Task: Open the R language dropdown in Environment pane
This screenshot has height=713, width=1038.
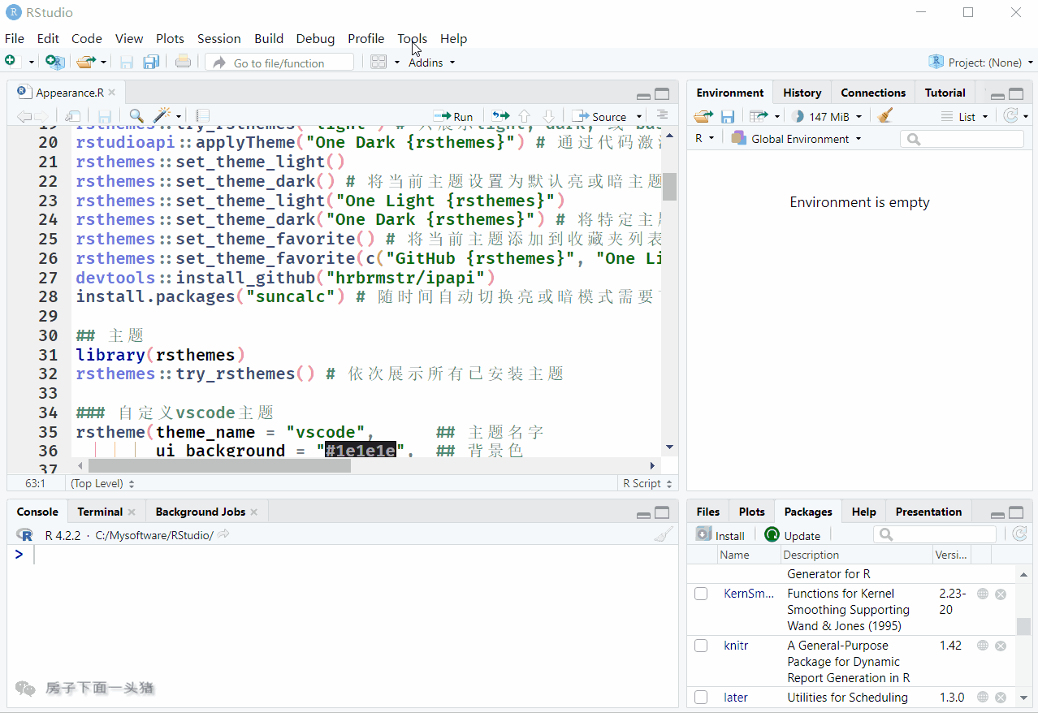Action: [704, 139]
